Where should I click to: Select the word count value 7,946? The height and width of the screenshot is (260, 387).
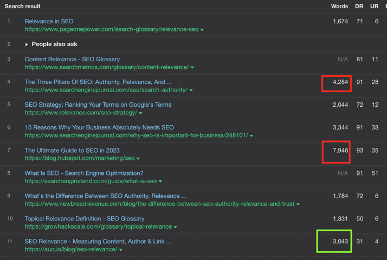[x=340, y=150]
